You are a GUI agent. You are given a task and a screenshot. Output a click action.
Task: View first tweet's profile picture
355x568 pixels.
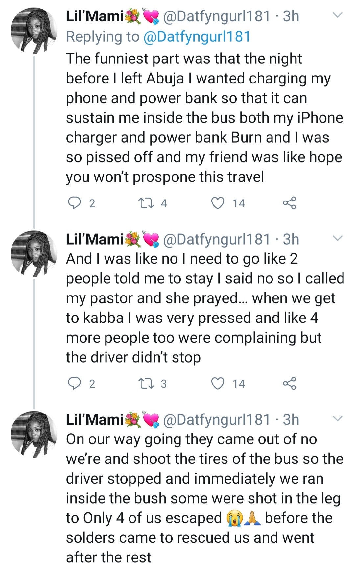[33, 31]
